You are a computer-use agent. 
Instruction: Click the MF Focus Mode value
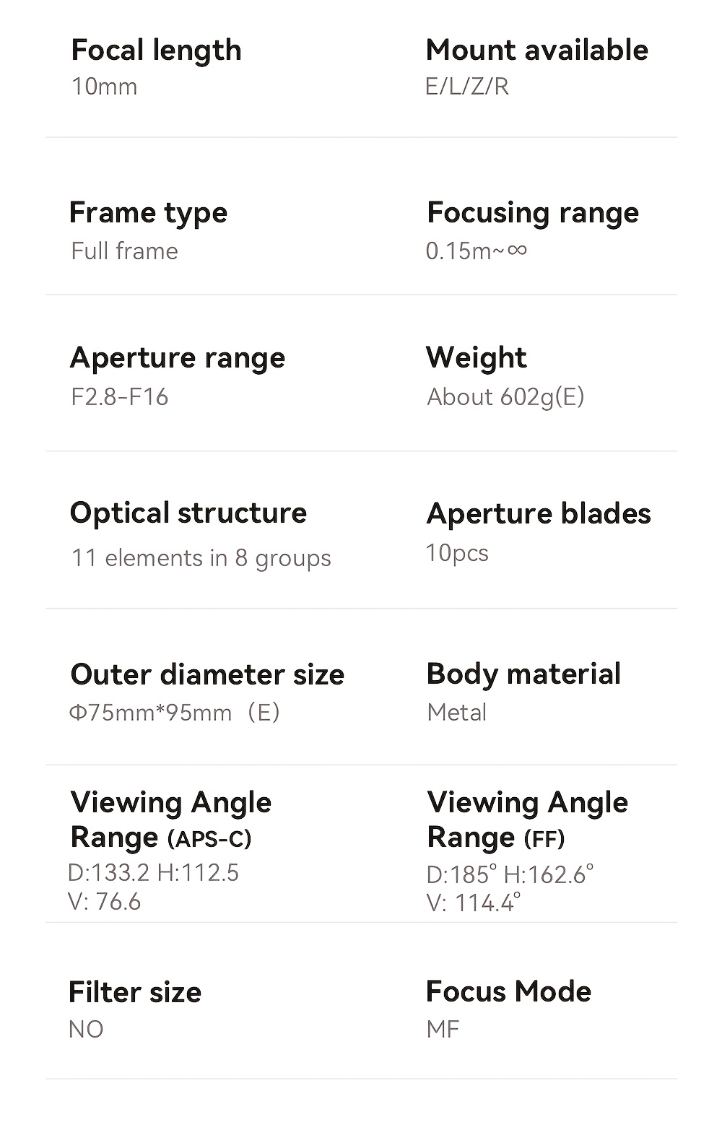[x=443, y=1030]
